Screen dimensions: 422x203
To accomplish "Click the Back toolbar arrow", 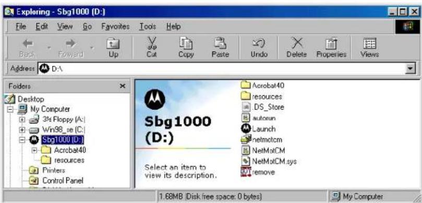I will coord(28,44).
